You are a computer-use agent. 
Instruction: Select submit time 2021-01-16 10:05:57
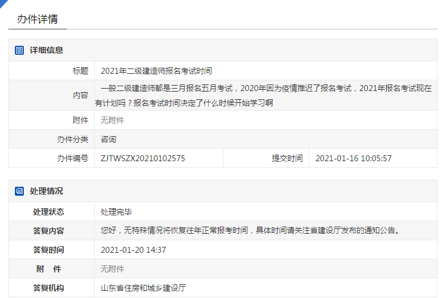tap(354, 158)
